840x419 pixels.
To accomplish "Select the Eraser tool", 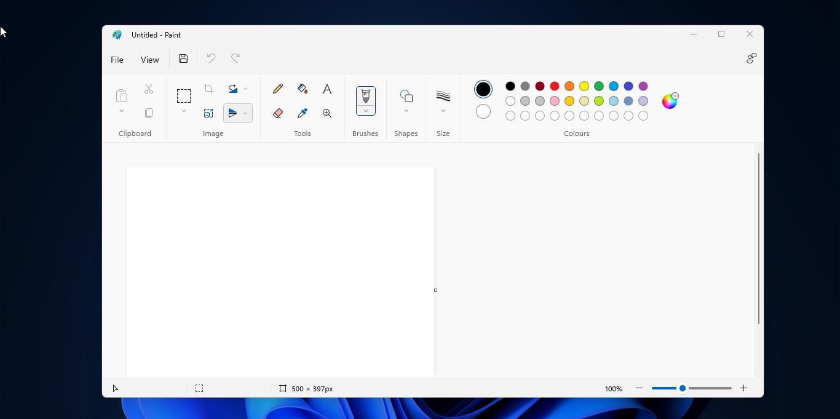I will click(278, 113).
